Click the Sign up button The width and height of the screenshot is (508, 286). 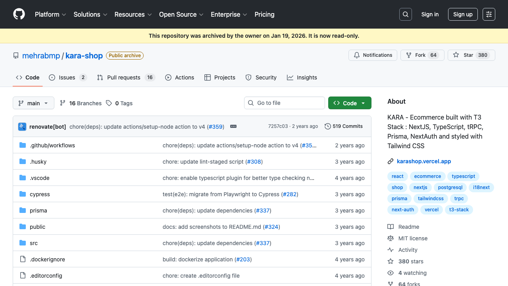[x=463, y=14]
